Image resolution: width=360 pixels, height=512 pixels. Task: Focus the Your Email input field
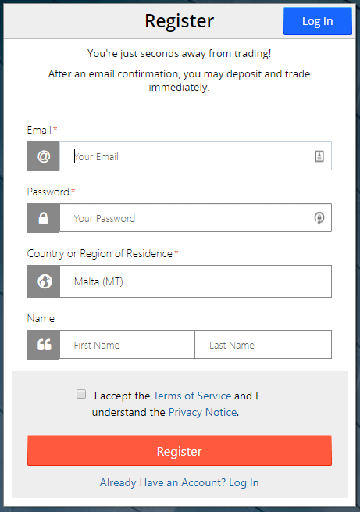[196, 156]
